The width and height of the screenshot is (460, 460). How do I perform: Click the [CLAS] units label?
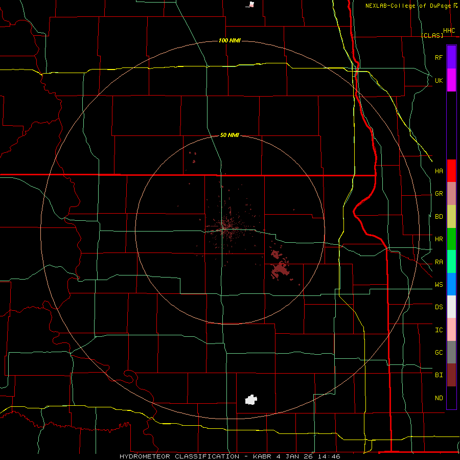coord(432,35)
